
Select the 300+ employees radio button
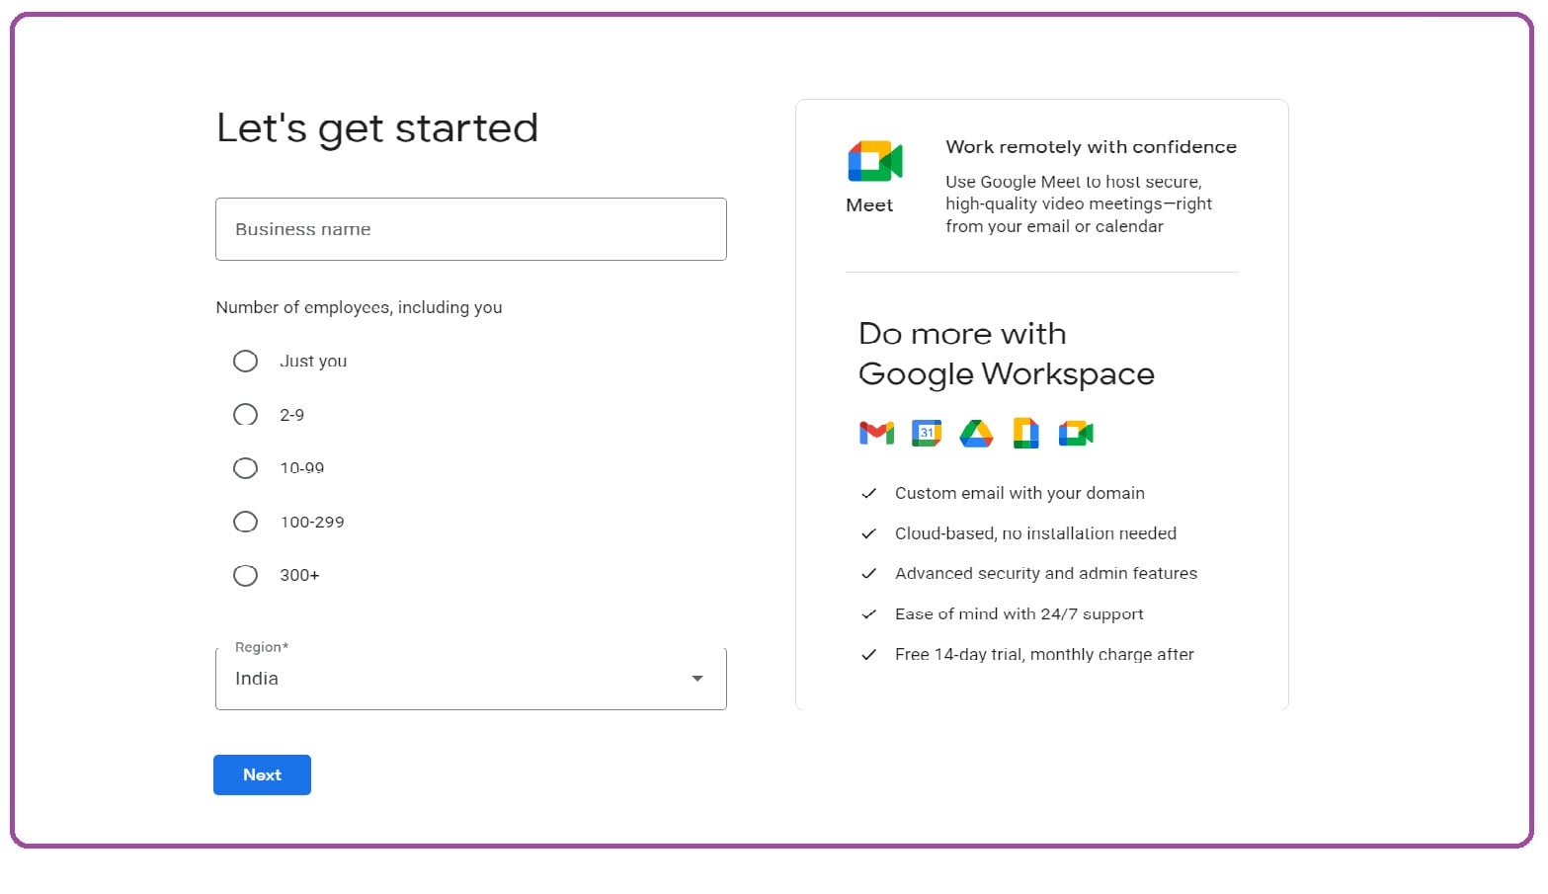click(245, 575)
